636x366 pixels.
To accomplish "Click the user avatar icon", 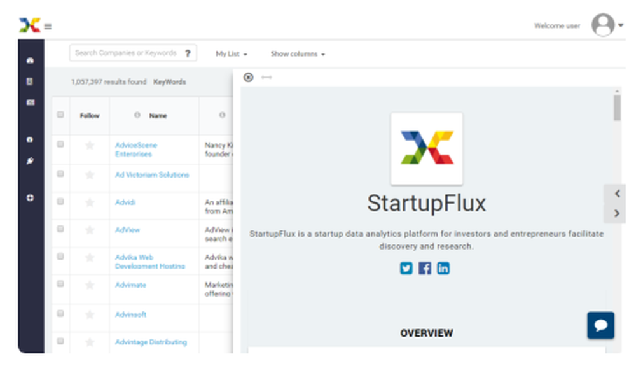I will pyautogui.click(x=603, y=25).
